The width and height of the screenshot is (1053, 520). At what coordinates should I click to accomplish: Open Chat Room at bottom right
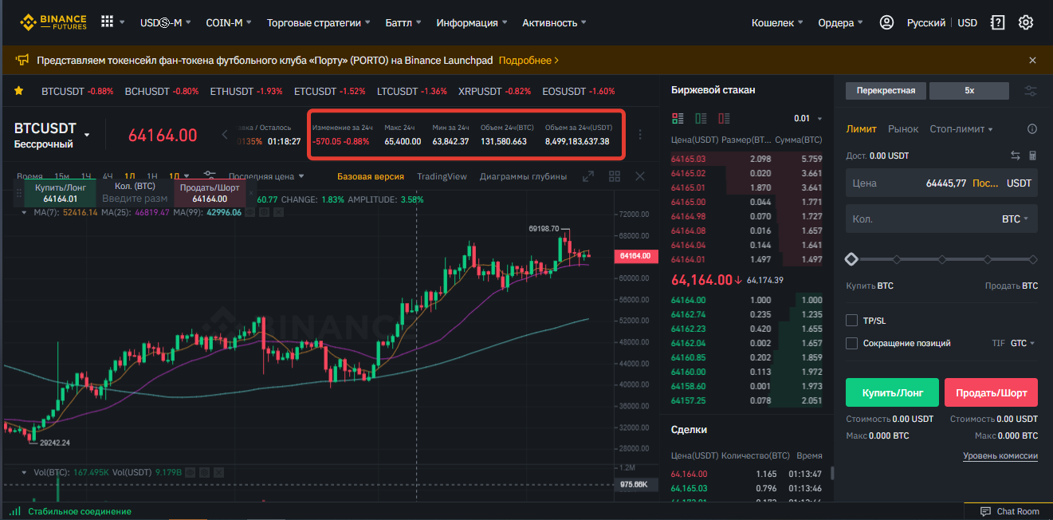click(x=1011, y=511)
